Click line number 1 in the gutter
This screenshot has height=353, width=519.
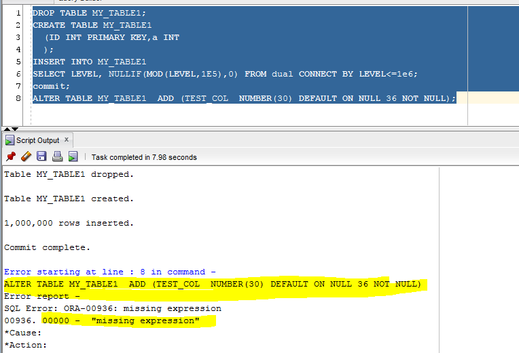tap(18, 13)
